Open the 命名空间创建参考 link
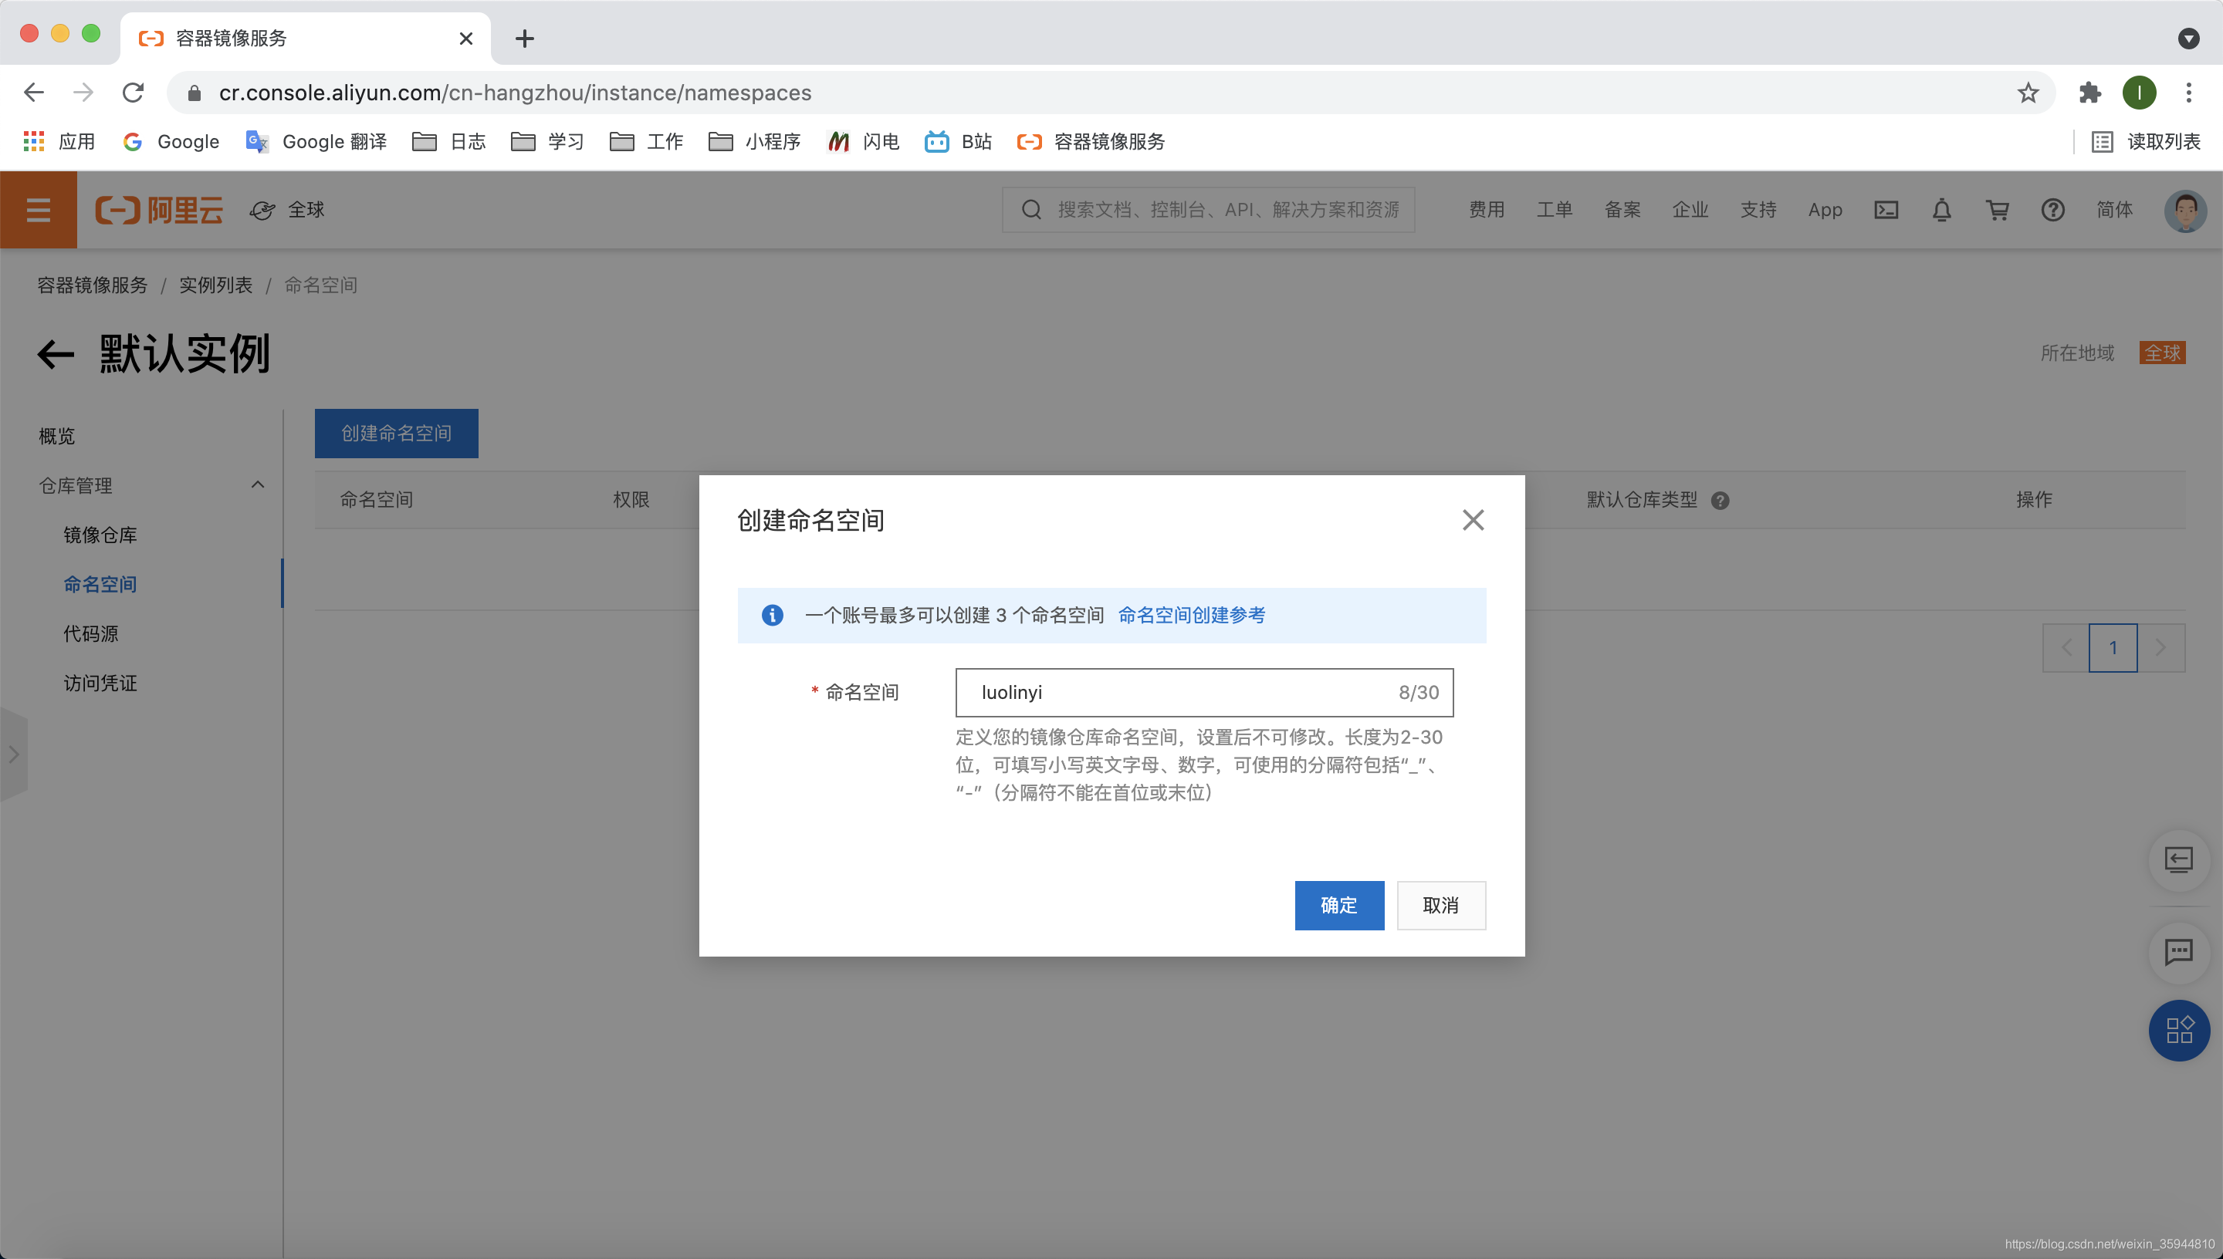Screen dimensions: 2223x1259 [1191, 615]
